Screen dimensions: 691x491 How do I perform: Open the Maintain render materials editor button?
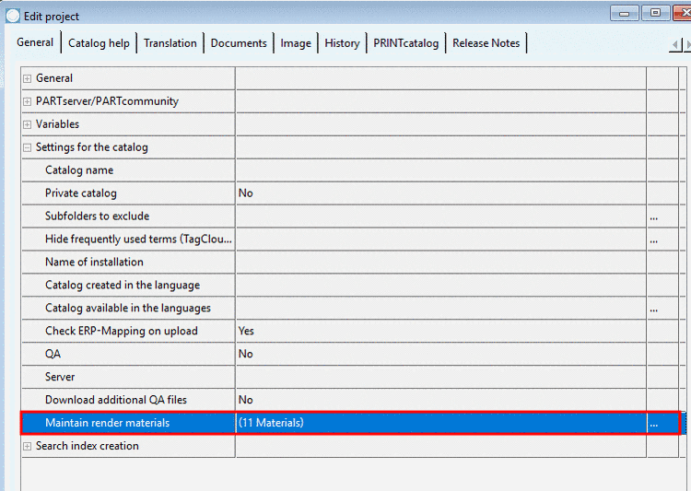pos(653,423)
